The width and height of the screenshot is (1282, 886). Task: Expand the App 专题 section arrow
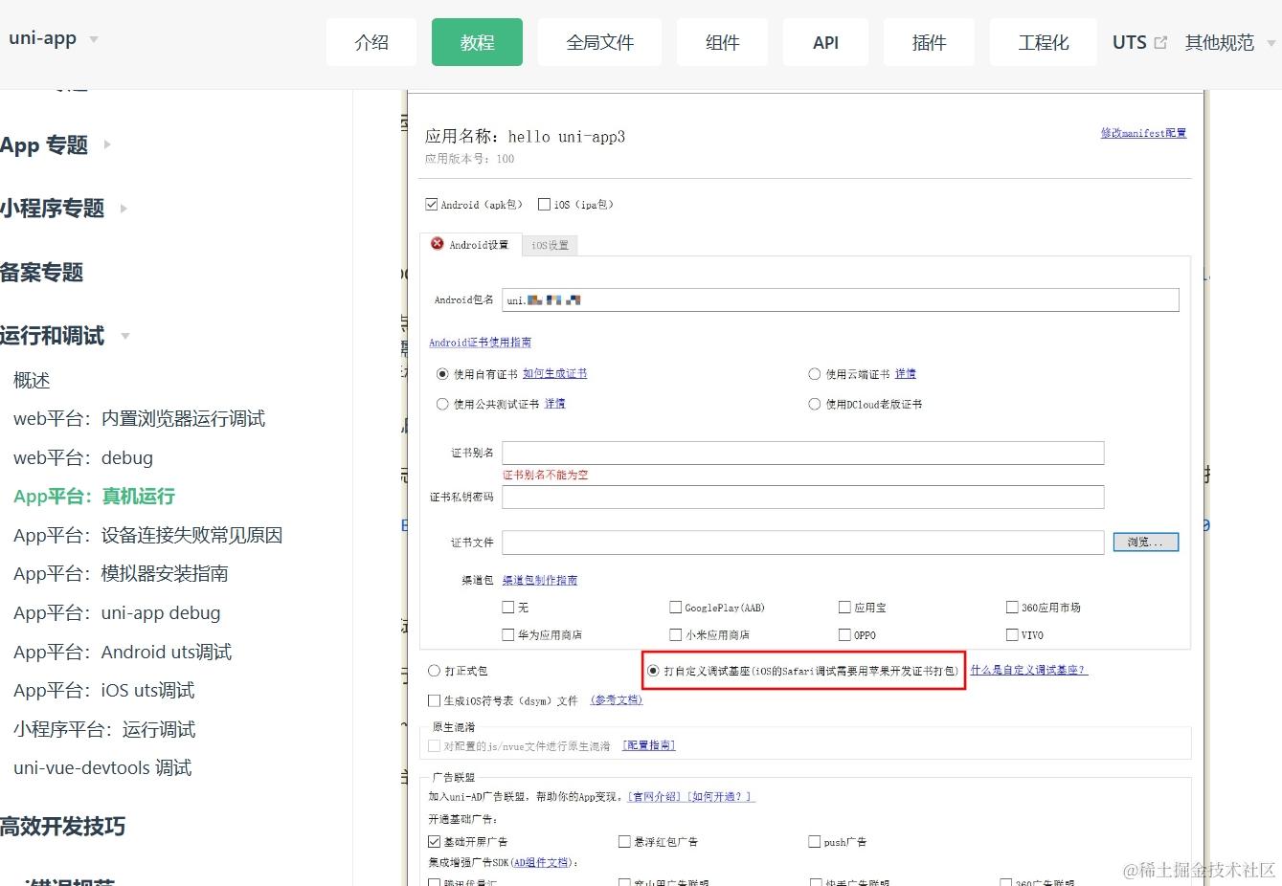pos(107,144)
